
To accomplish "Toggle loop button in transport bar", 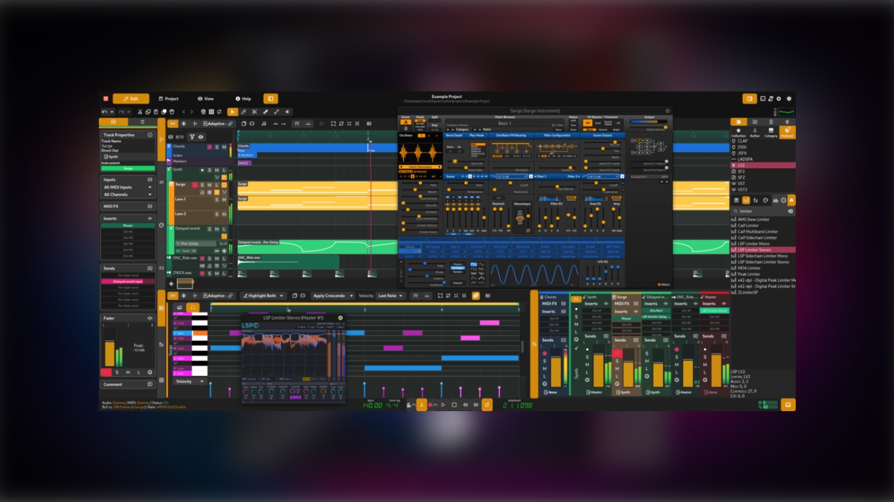I will pyautogui.click(x=487, y=405).
